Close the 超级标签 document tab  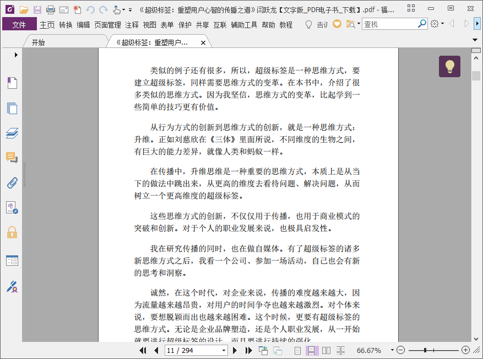tap(203, 43)
